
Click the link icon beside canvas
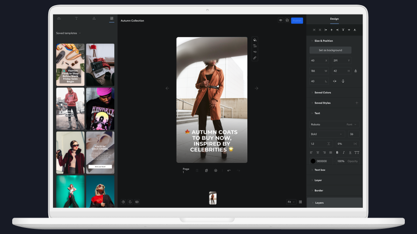pos(255,58)
